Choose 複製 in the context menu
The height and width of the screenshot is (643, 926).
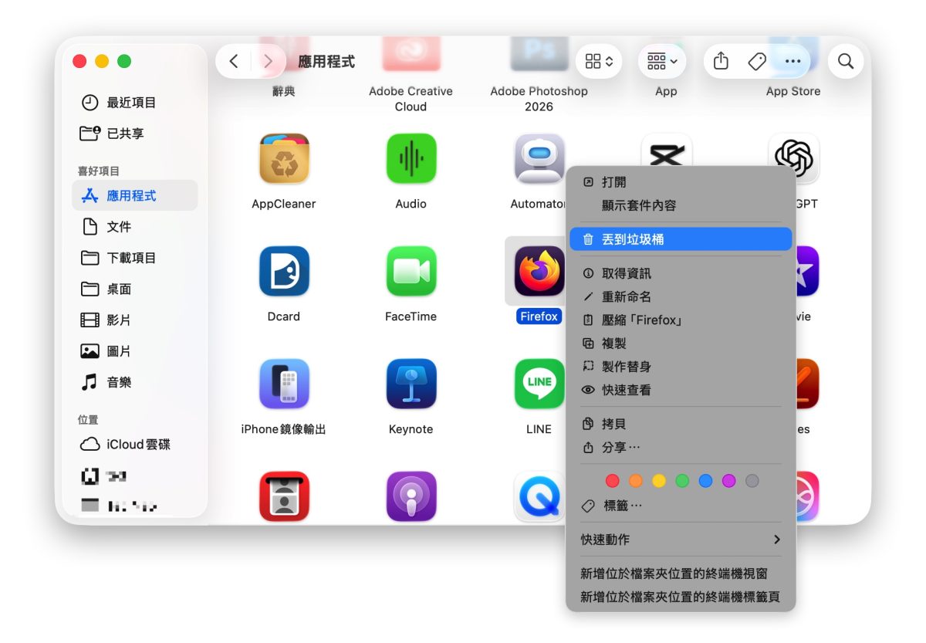click(681, 343)
